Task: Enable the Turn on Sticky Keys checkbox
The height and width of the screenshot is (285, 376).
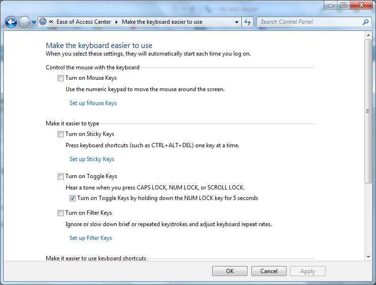Action: 60,134
